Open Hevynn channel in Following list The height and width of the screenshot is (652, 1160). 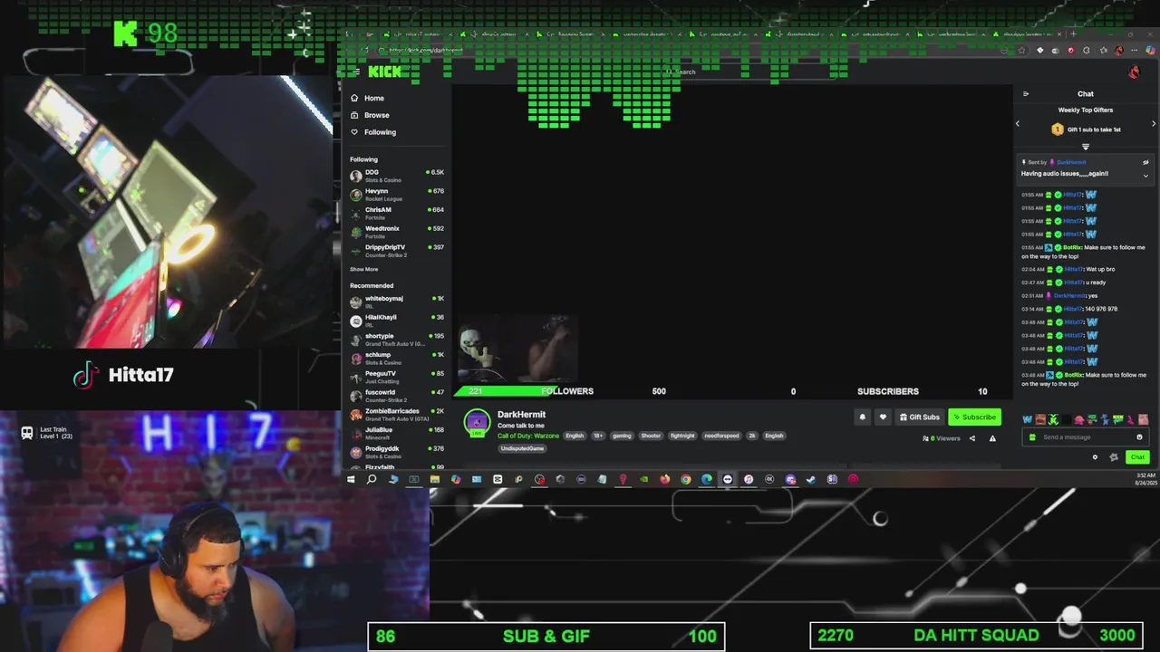click(397, 195)
